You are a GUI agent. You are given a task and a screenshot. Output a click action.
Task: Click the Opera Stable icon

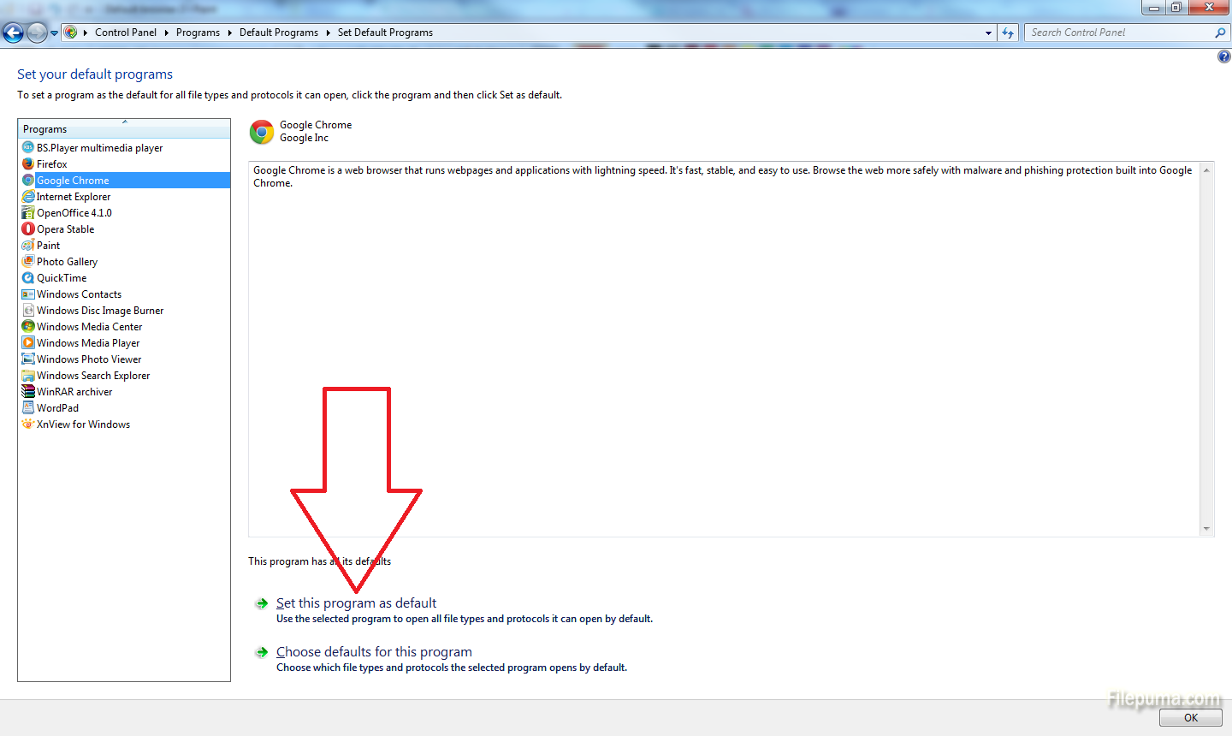28,229
